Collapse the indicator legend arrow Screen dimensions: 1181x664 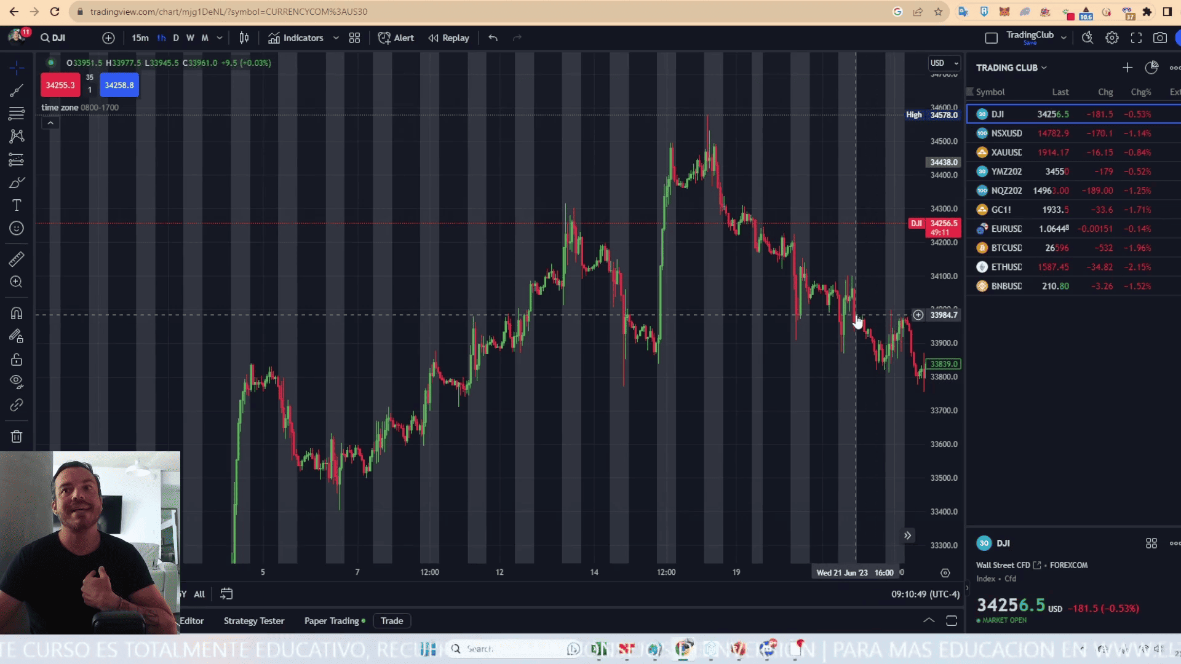click(50, 123)
